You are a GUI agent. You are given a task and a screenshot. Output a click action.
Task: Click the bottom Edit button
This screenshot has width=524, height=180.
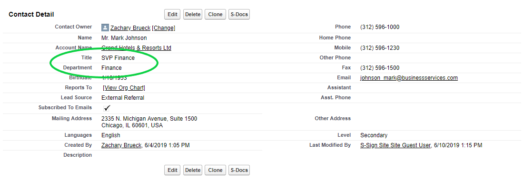(172, 170)
